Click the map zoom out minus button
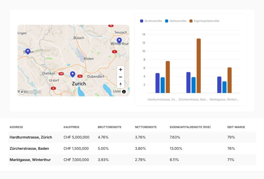264x179 pixels. click(x=120, y=77)
